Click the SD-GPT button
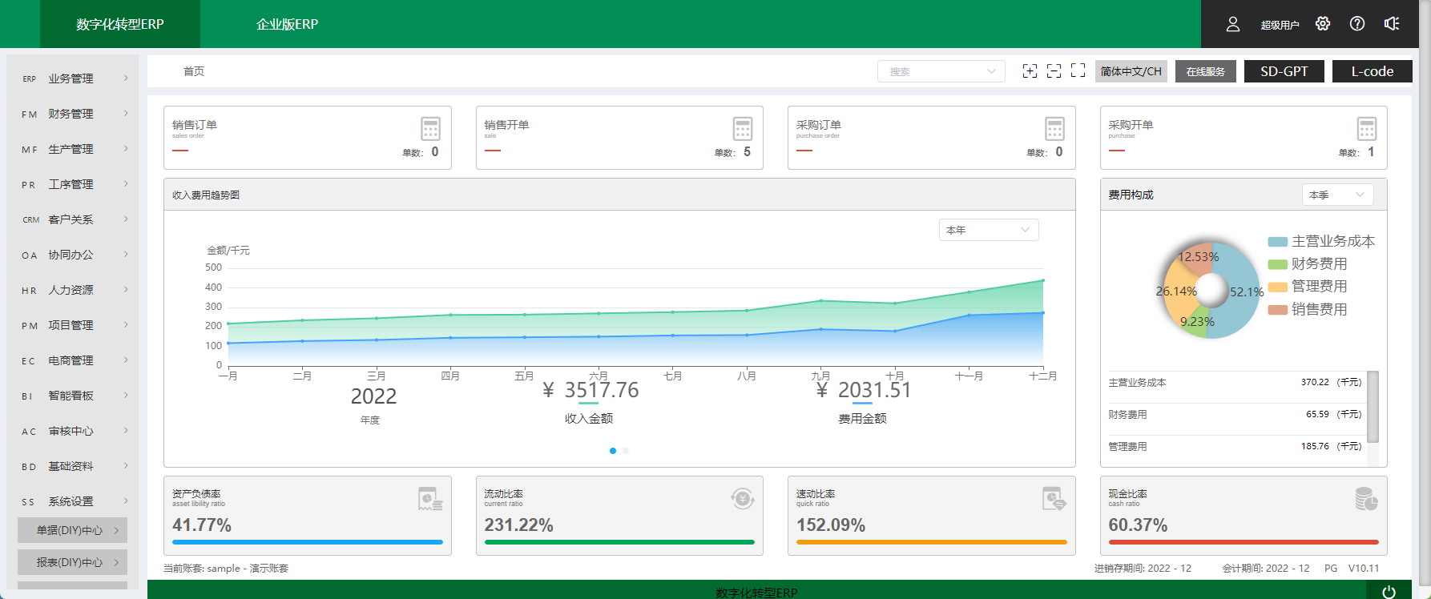1431x599 pixels. pos(1284,71)
